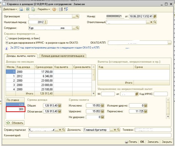
Task: Expand the Перейти dropdown menu
Action: (43, 9)
